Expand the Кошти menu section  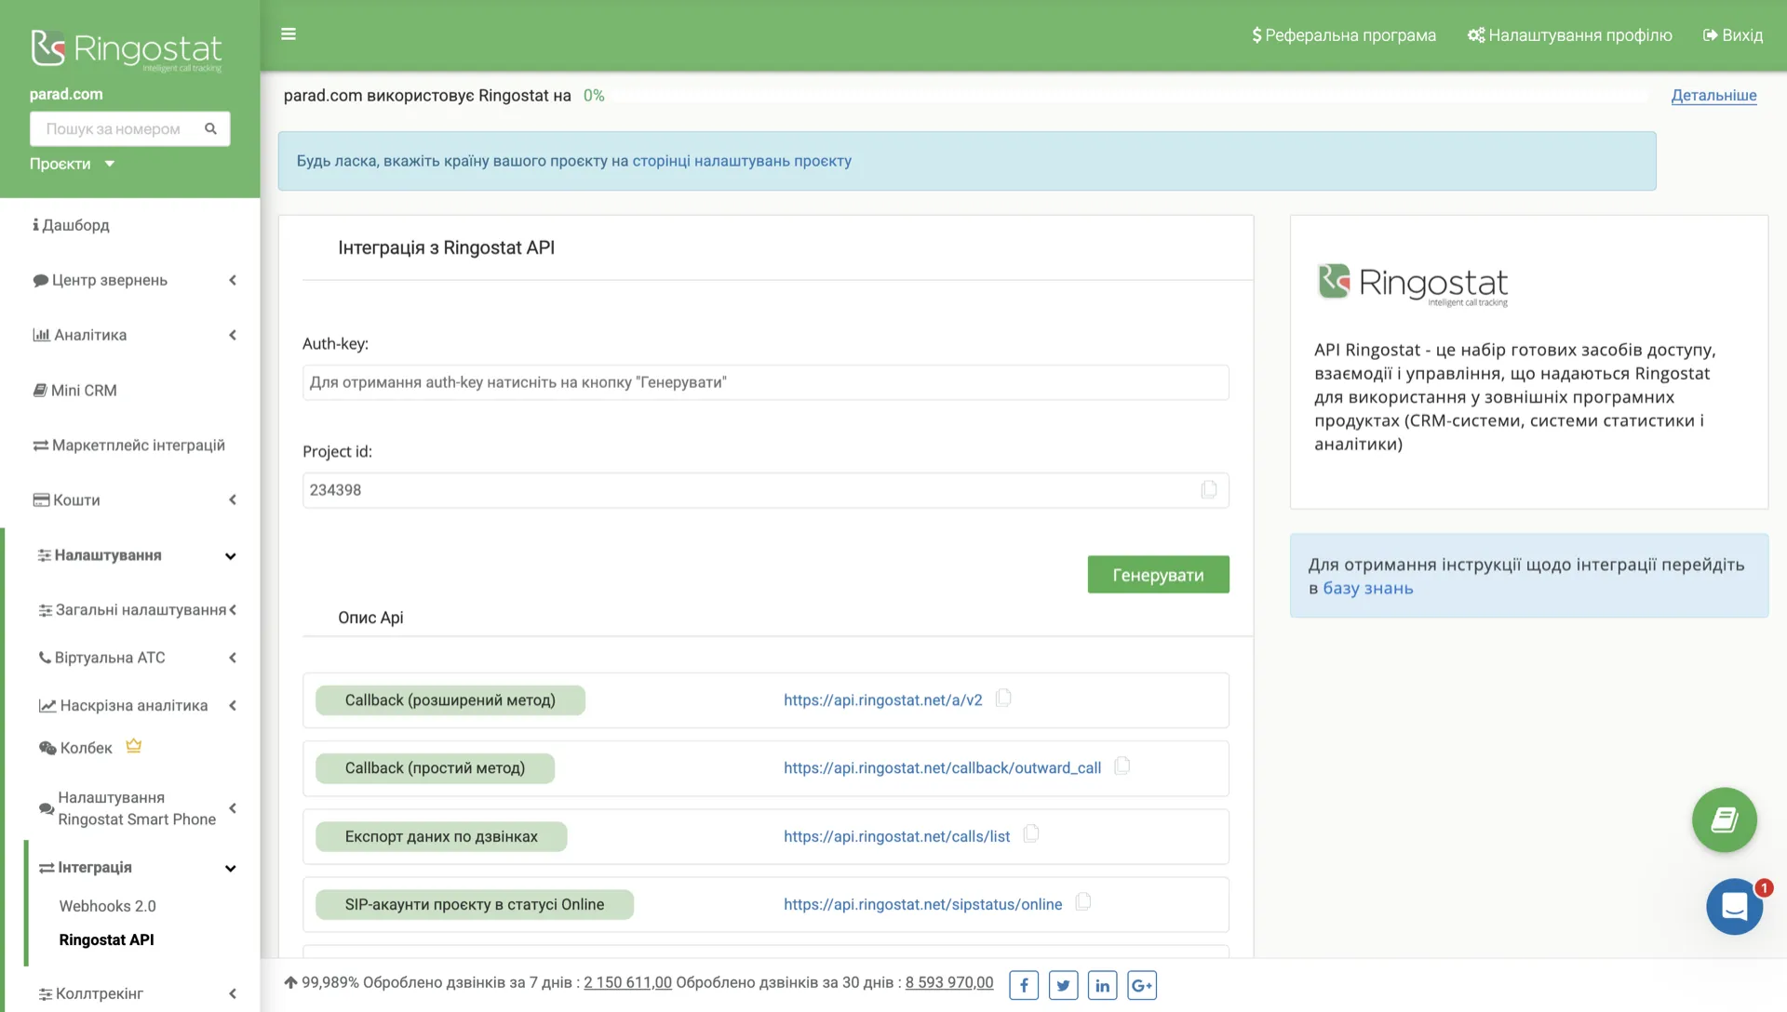pos(133,499)
